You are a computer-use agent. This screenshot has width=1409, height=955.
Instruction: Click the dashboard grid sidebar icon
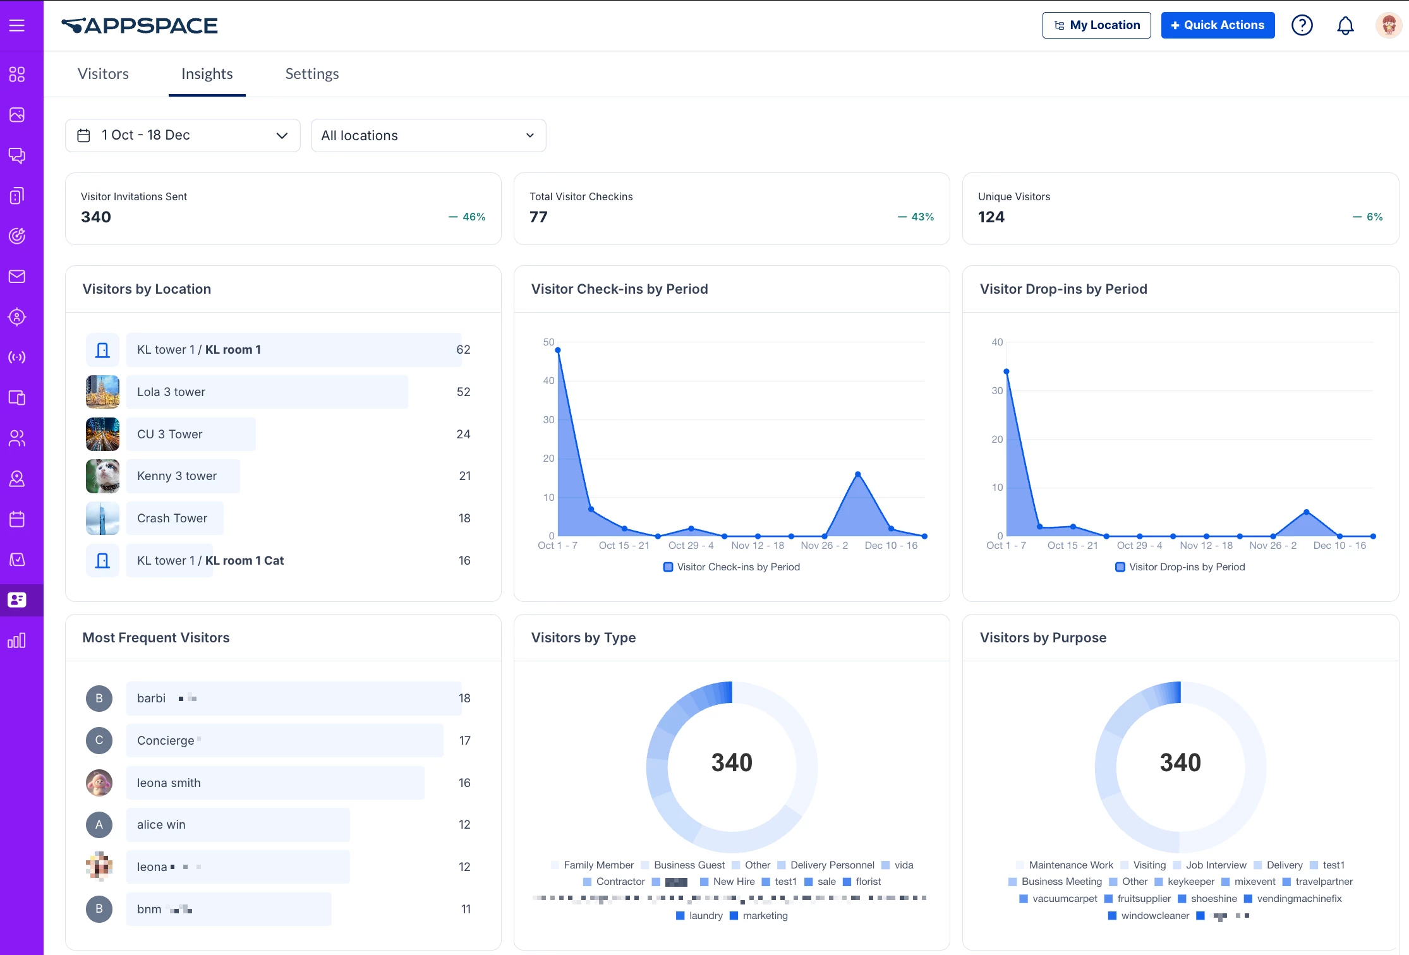tap(17, 75)
